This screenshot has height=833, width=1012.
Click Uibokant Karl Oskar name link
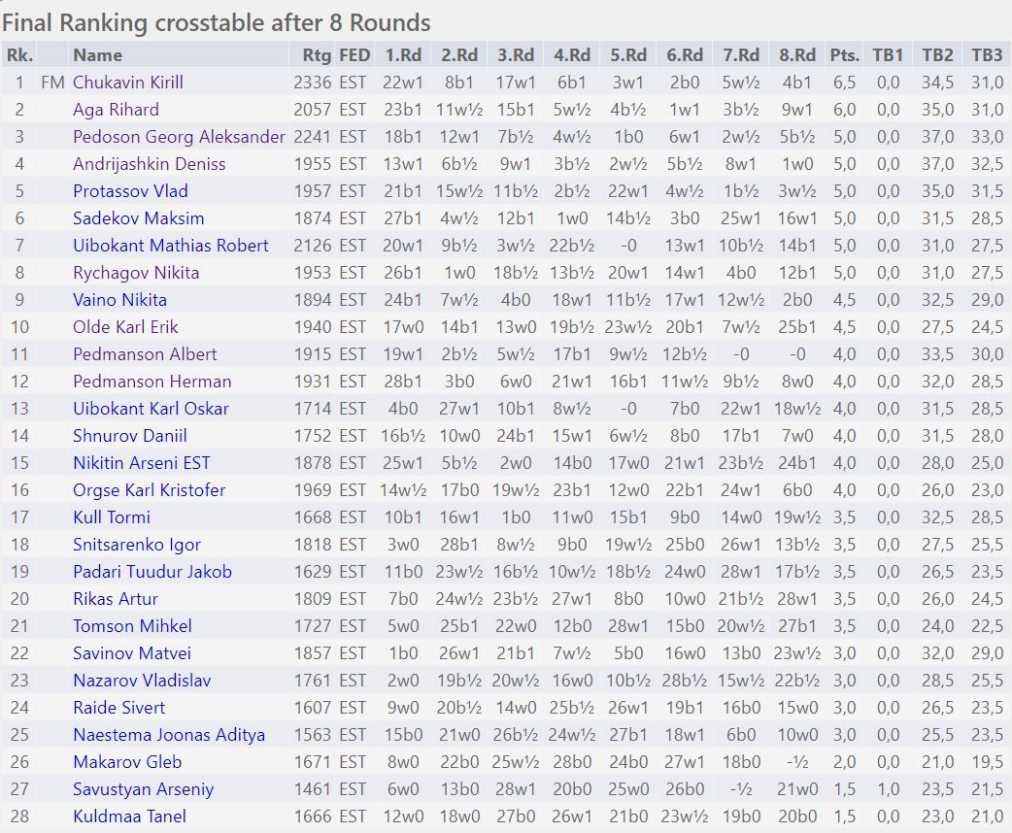151,409
